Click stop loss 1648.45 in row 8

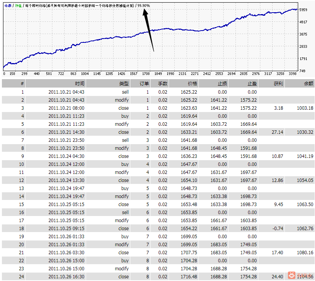tap(219, 148)
